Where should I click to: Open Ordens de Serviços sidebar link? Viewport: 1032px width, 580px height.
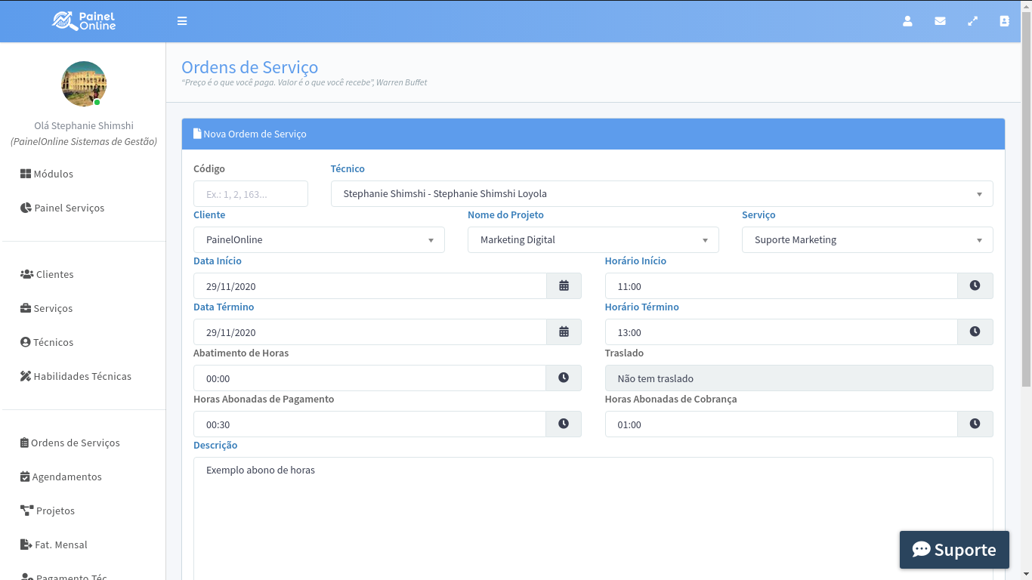coord(70,443)
